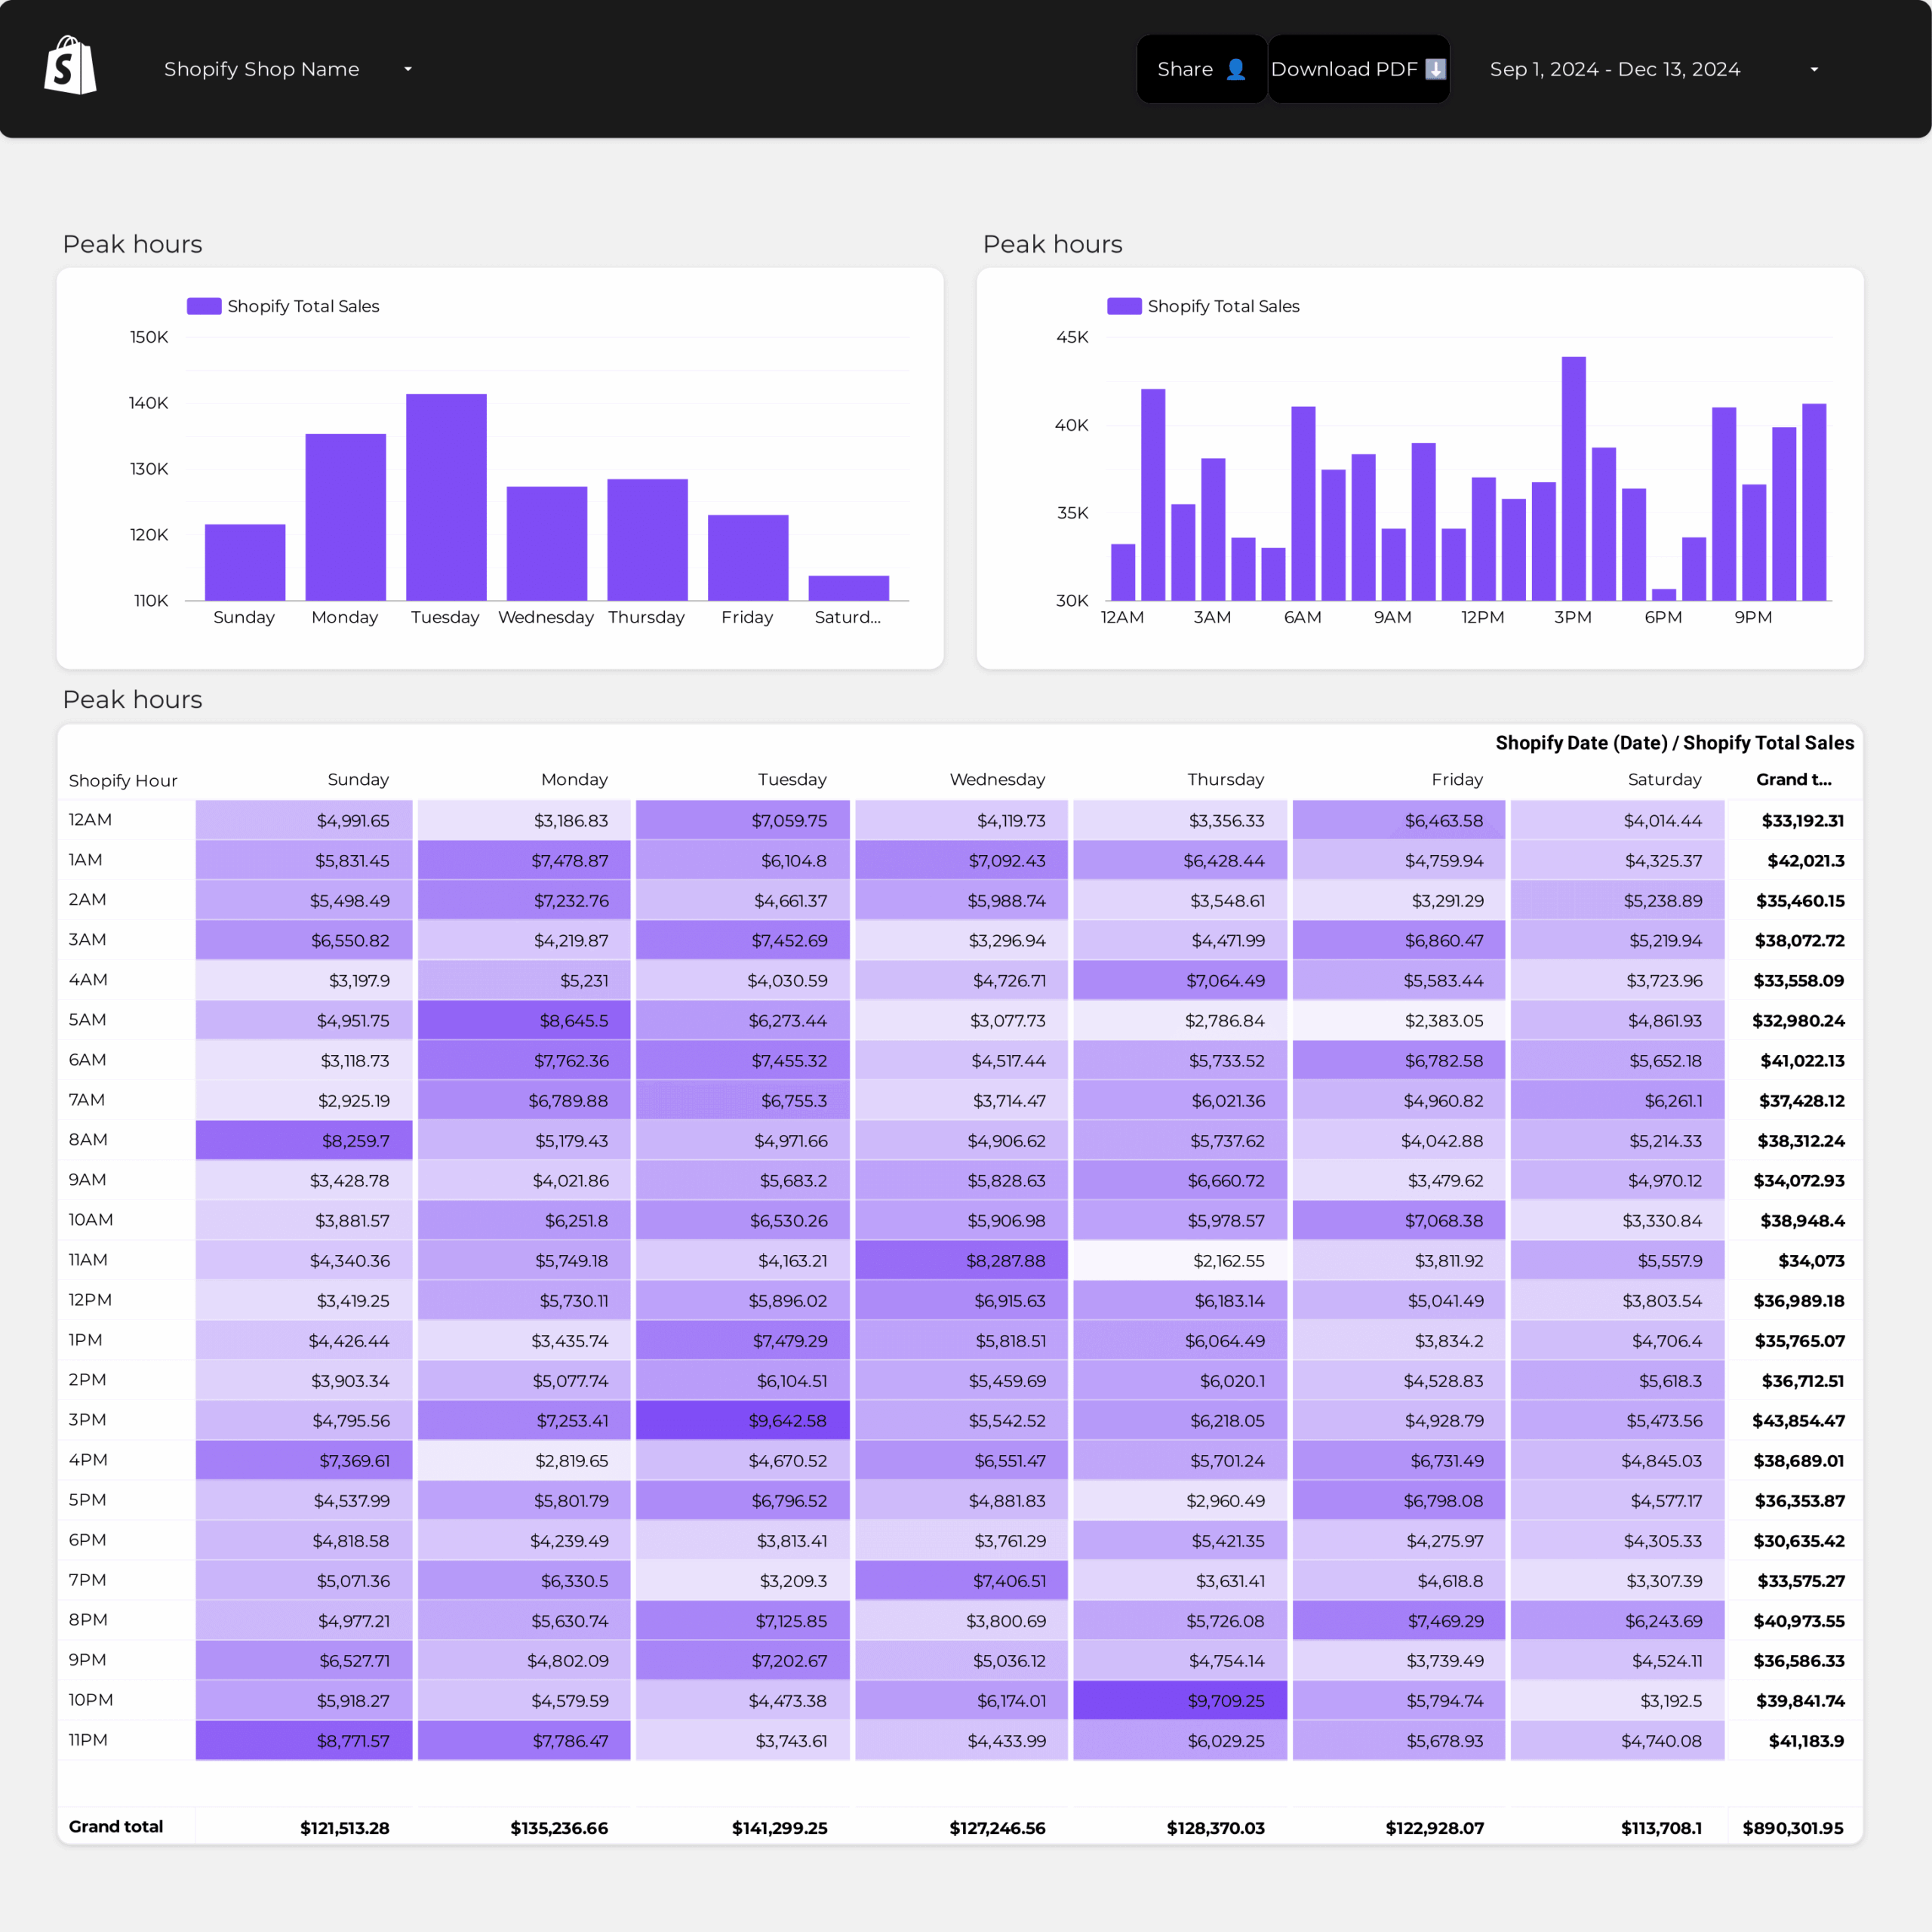Click the Saturday bar in weekday chart

coord(848,588)
